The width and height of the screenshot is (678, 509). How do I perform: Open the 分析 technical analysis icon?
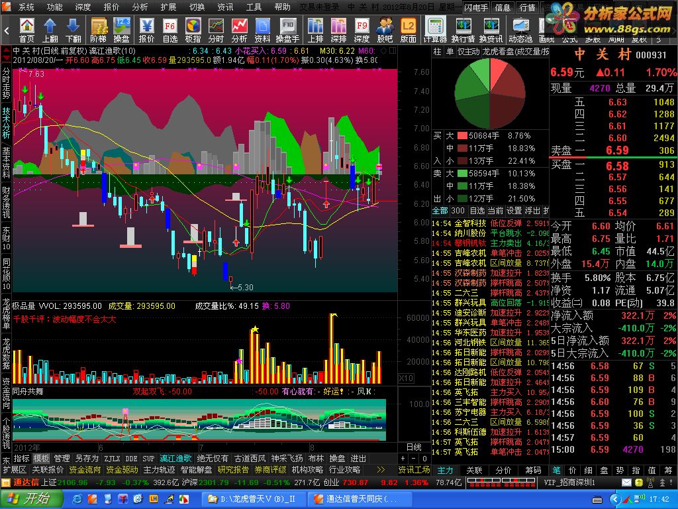point(239,30)
